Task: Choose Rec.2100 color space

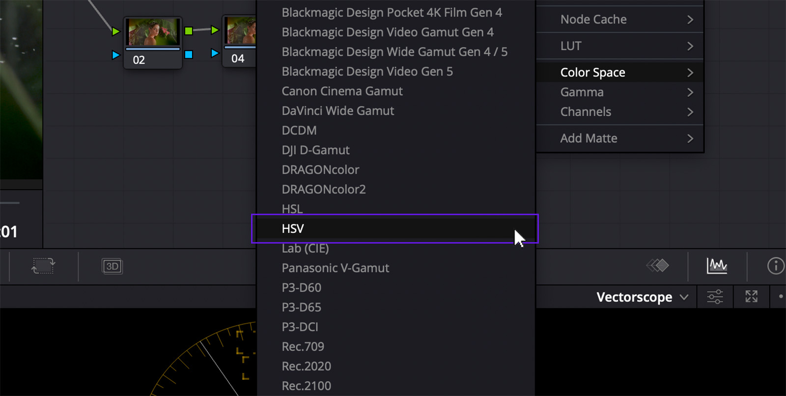Action: click(395, 385)
